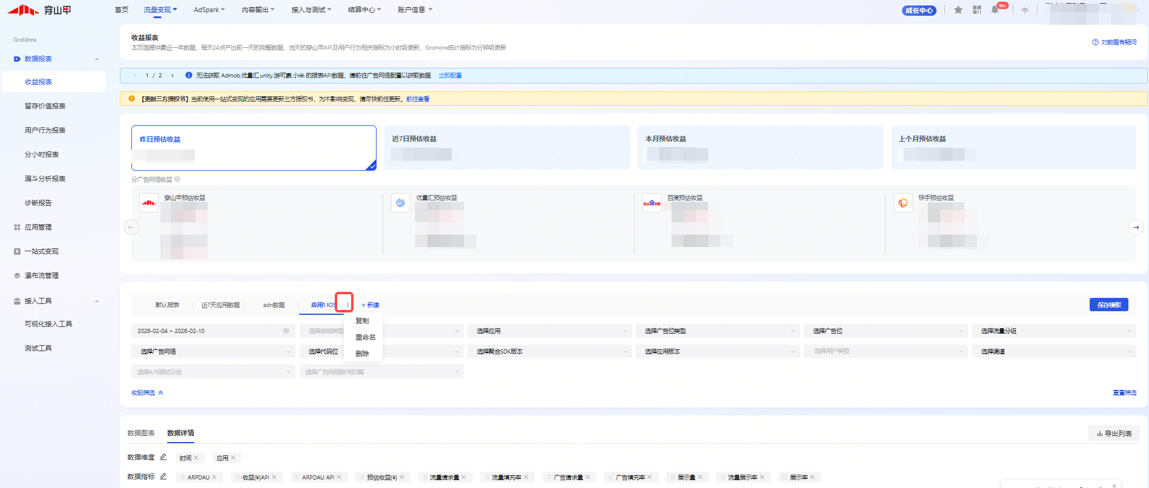
Task: Click the three-dot menu on 应用1 tab
Action: (347, 305)
